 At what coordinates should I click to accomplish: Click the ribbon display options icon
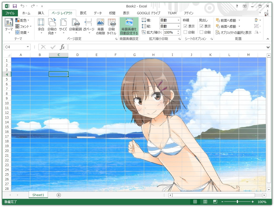coord(245,6)
